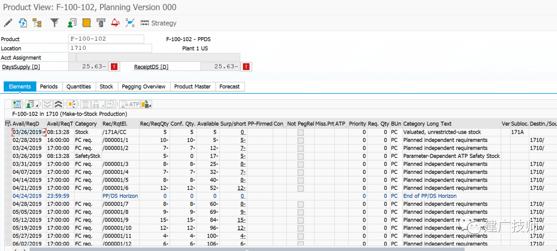This screenshot has width=557, height=251.
Task: Toggle Not Peg checkbox in SafetyStck row
Action: coord(301,156)
